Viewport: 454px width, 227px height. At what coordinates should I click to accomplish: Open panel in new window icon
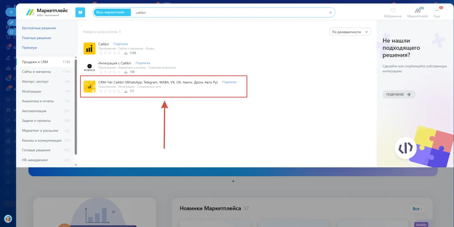pyautogui.click(x=11, y=32)
